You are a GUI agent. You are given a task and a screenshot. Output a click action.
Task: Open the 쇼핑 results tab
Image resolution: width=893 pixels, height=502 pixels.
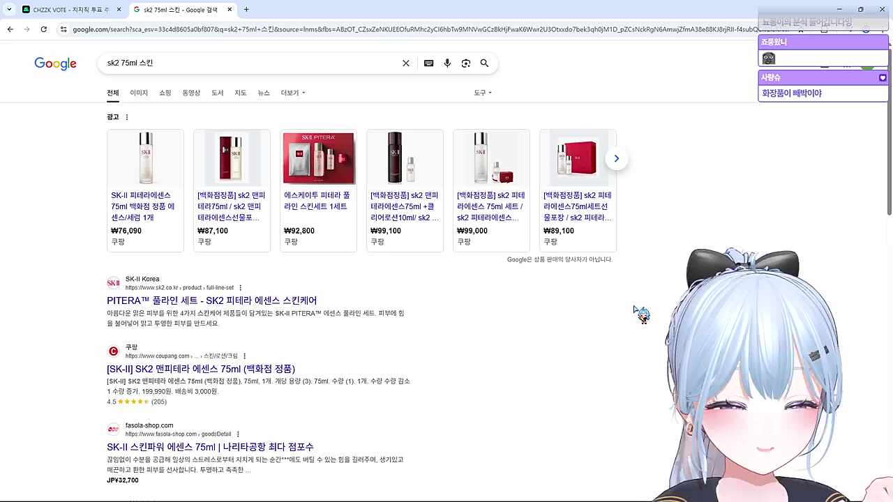(x=165, y=93)
